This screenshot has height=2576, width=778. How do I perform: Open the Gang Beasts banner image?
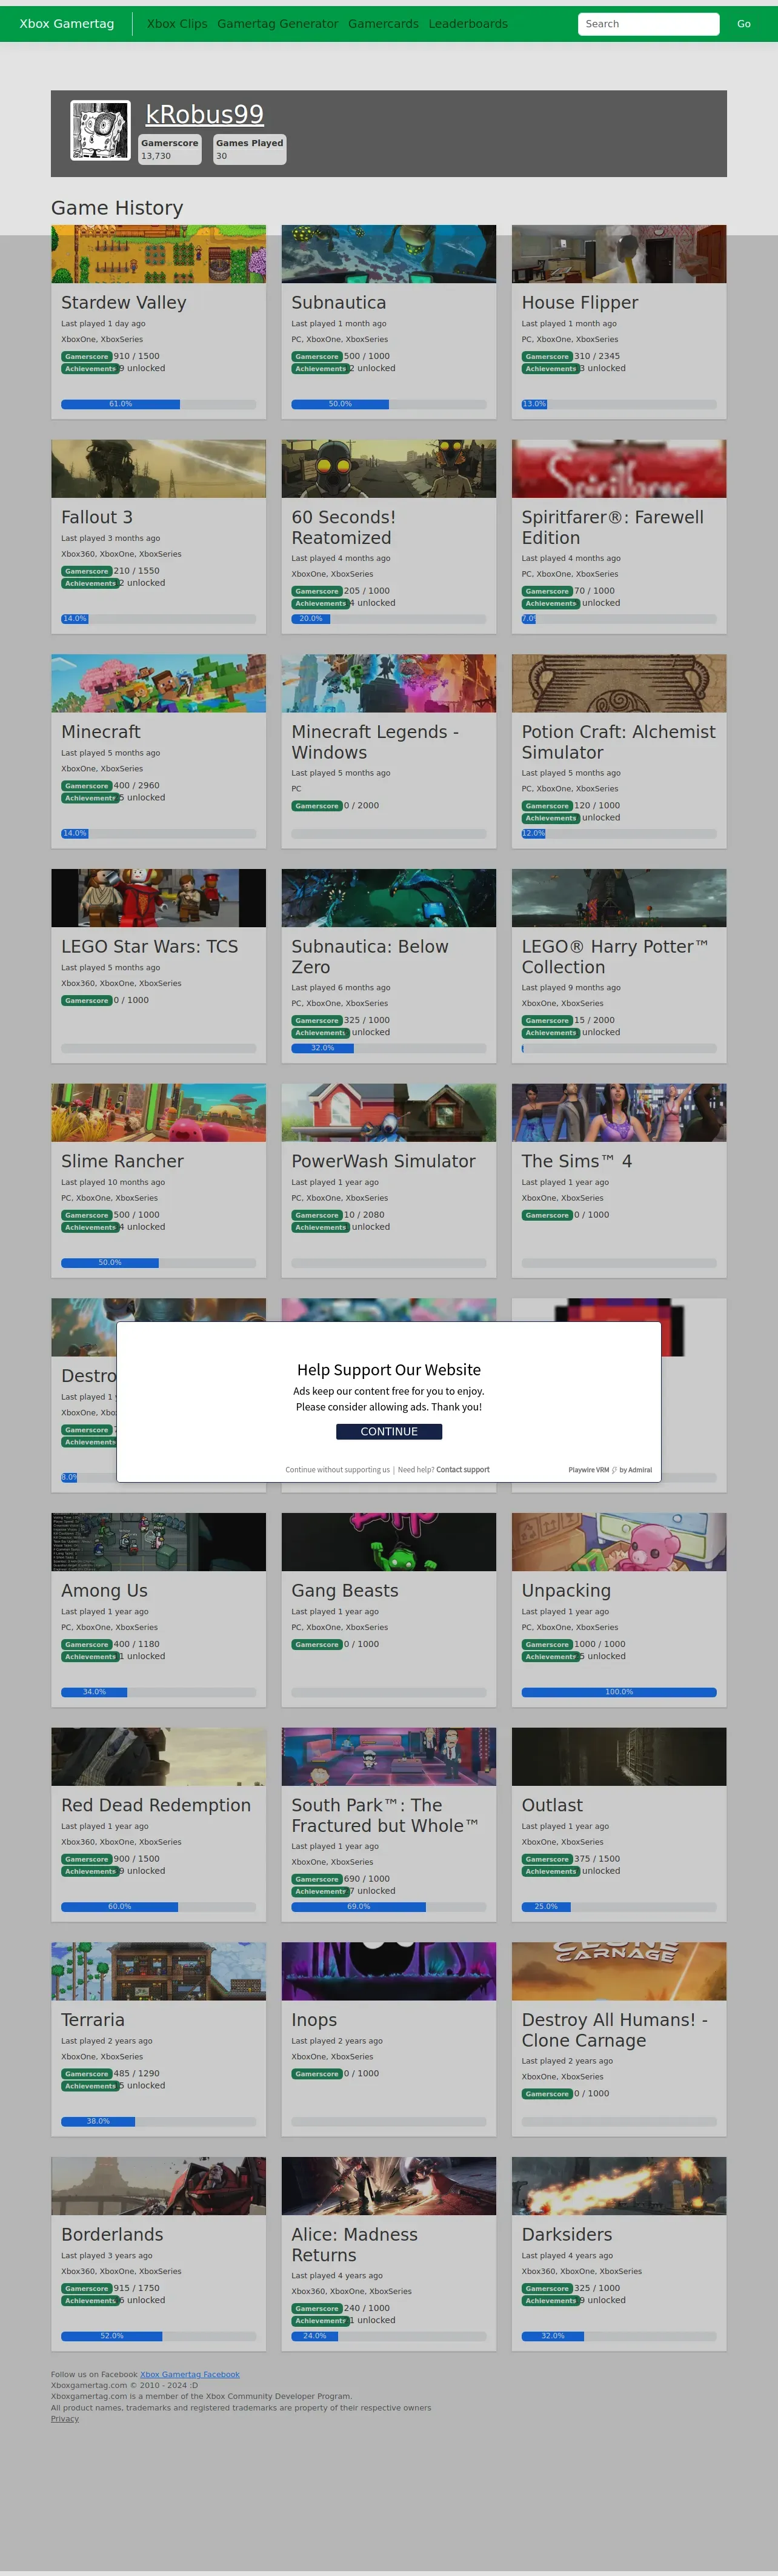coord(388,1542)
